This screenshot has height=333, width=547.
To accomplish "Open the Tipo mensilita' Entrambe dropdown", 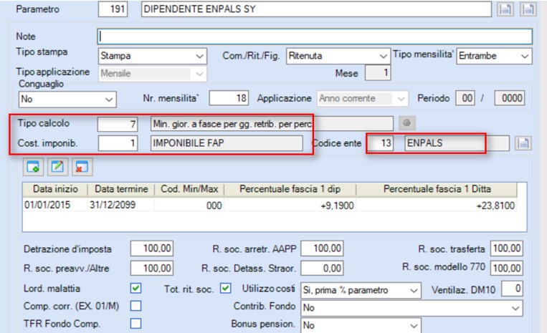I will tap(495, 56).
